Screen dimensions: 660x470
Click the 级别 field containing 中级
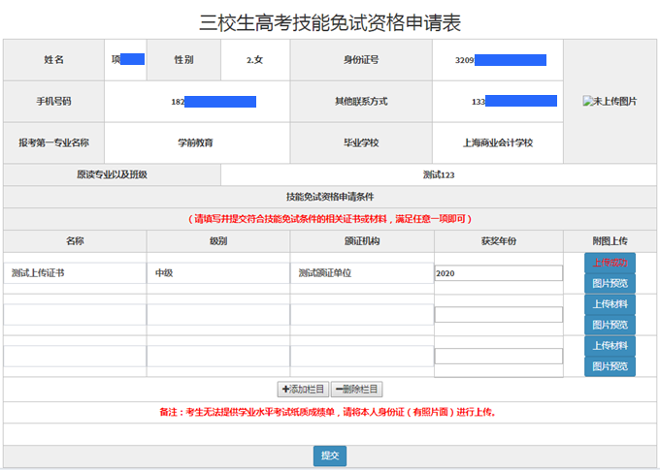[x=217, y=273]
